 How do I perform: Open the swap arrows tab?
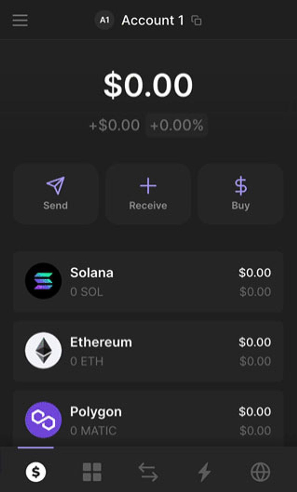[x=148, y=472]
